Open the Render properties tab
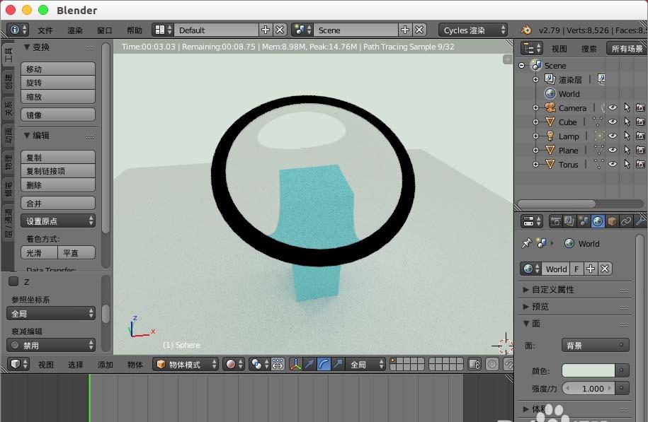 click(557, 221)
